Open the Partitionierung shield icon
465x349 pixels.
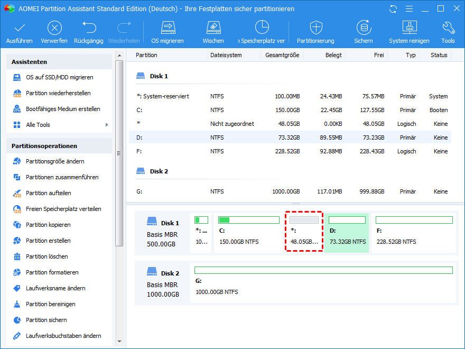point(315,28)
